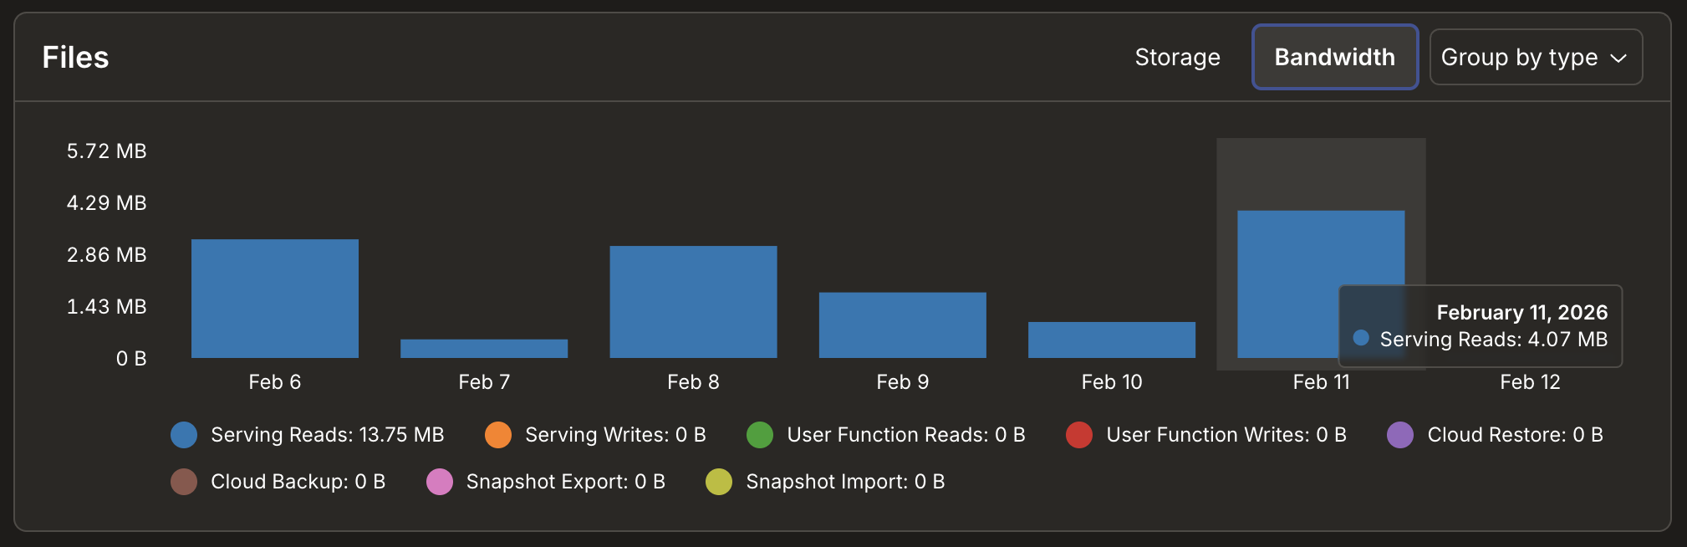Click the Feb 8 bandwidth bar
This screenshot has width=1687, height=547.
point(693,302)
